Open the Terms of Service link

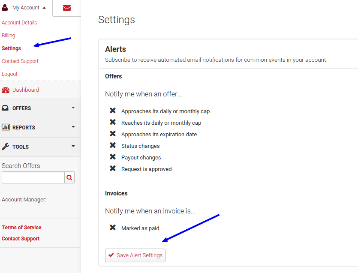[21, 227]
